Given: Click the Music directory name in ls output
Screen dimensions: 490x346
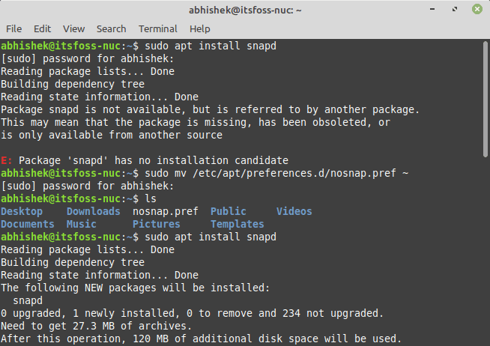Looking at the screenshot, I should click(81, 224).
